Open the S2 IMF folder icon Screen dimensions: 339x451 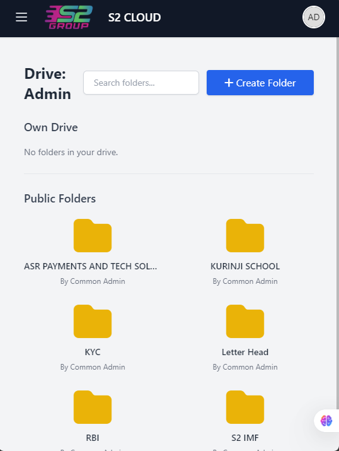pos(245,407)
